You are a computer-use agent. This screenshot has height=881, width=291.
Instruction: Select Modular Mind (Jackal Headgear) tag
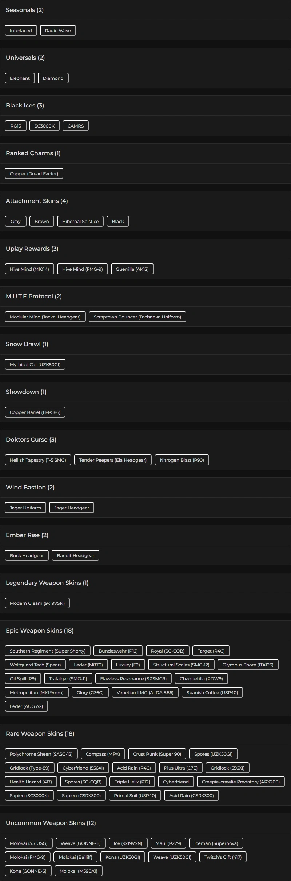45,317
